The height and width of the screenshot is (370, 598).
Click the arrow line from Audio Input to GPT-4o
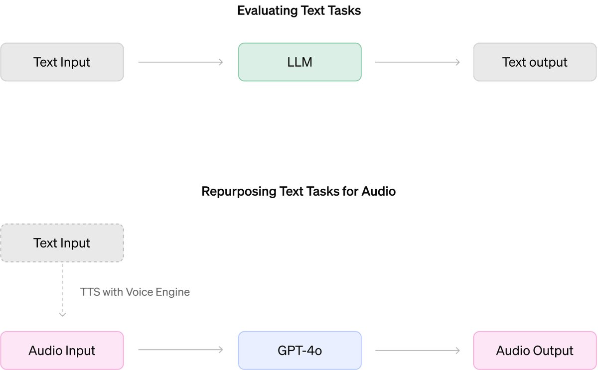pos(179,351)
